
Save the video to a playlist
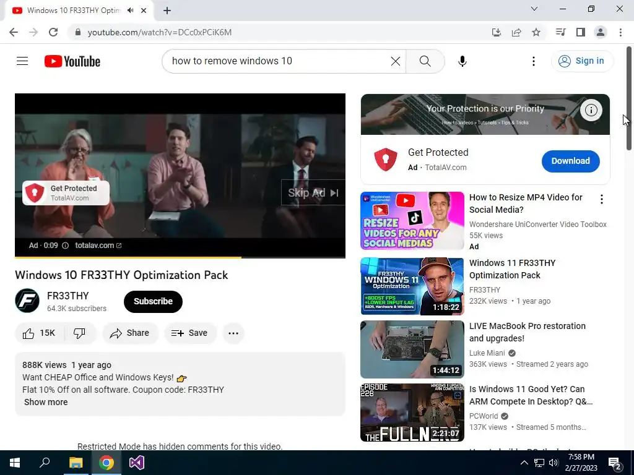(x=190, y=333)
